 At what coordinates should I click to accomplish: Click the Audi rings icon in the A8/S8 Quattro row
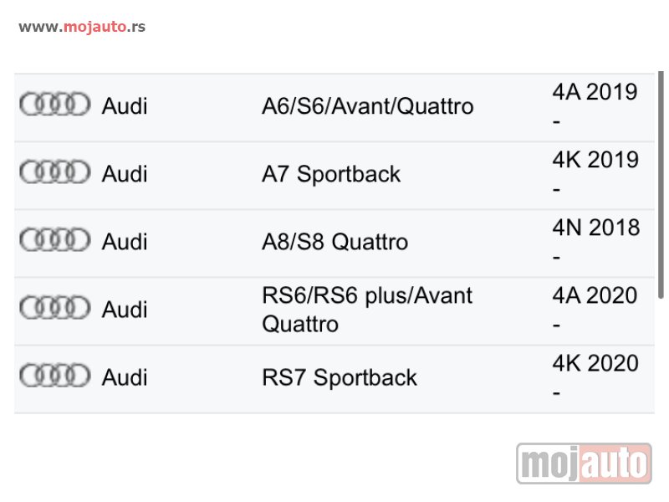point(55,240)
